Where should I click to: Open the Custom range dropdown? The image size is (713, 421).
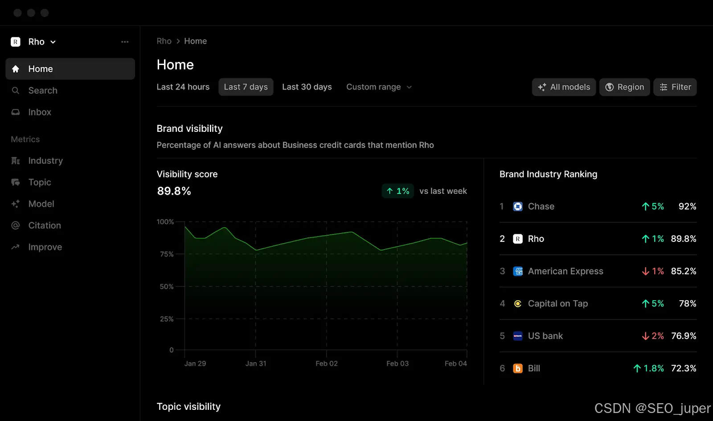click(379, 87)
